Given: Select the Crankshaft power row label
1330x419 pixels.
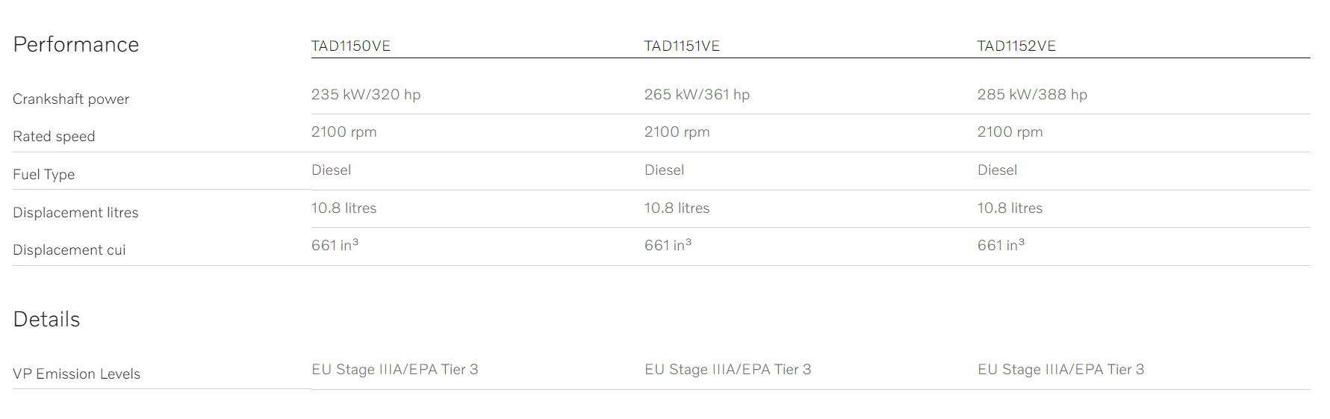Looking at the screenshot, I should (71, 99).
